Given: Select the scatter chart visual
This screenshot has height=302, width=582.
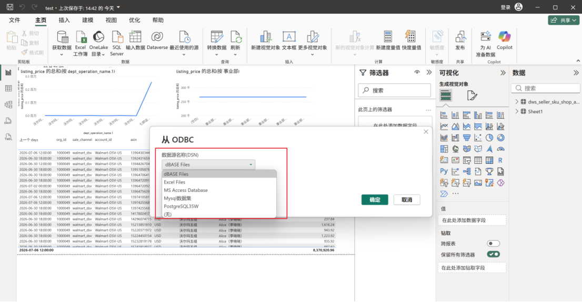Looking at the screenshot, I should point(478,138).
